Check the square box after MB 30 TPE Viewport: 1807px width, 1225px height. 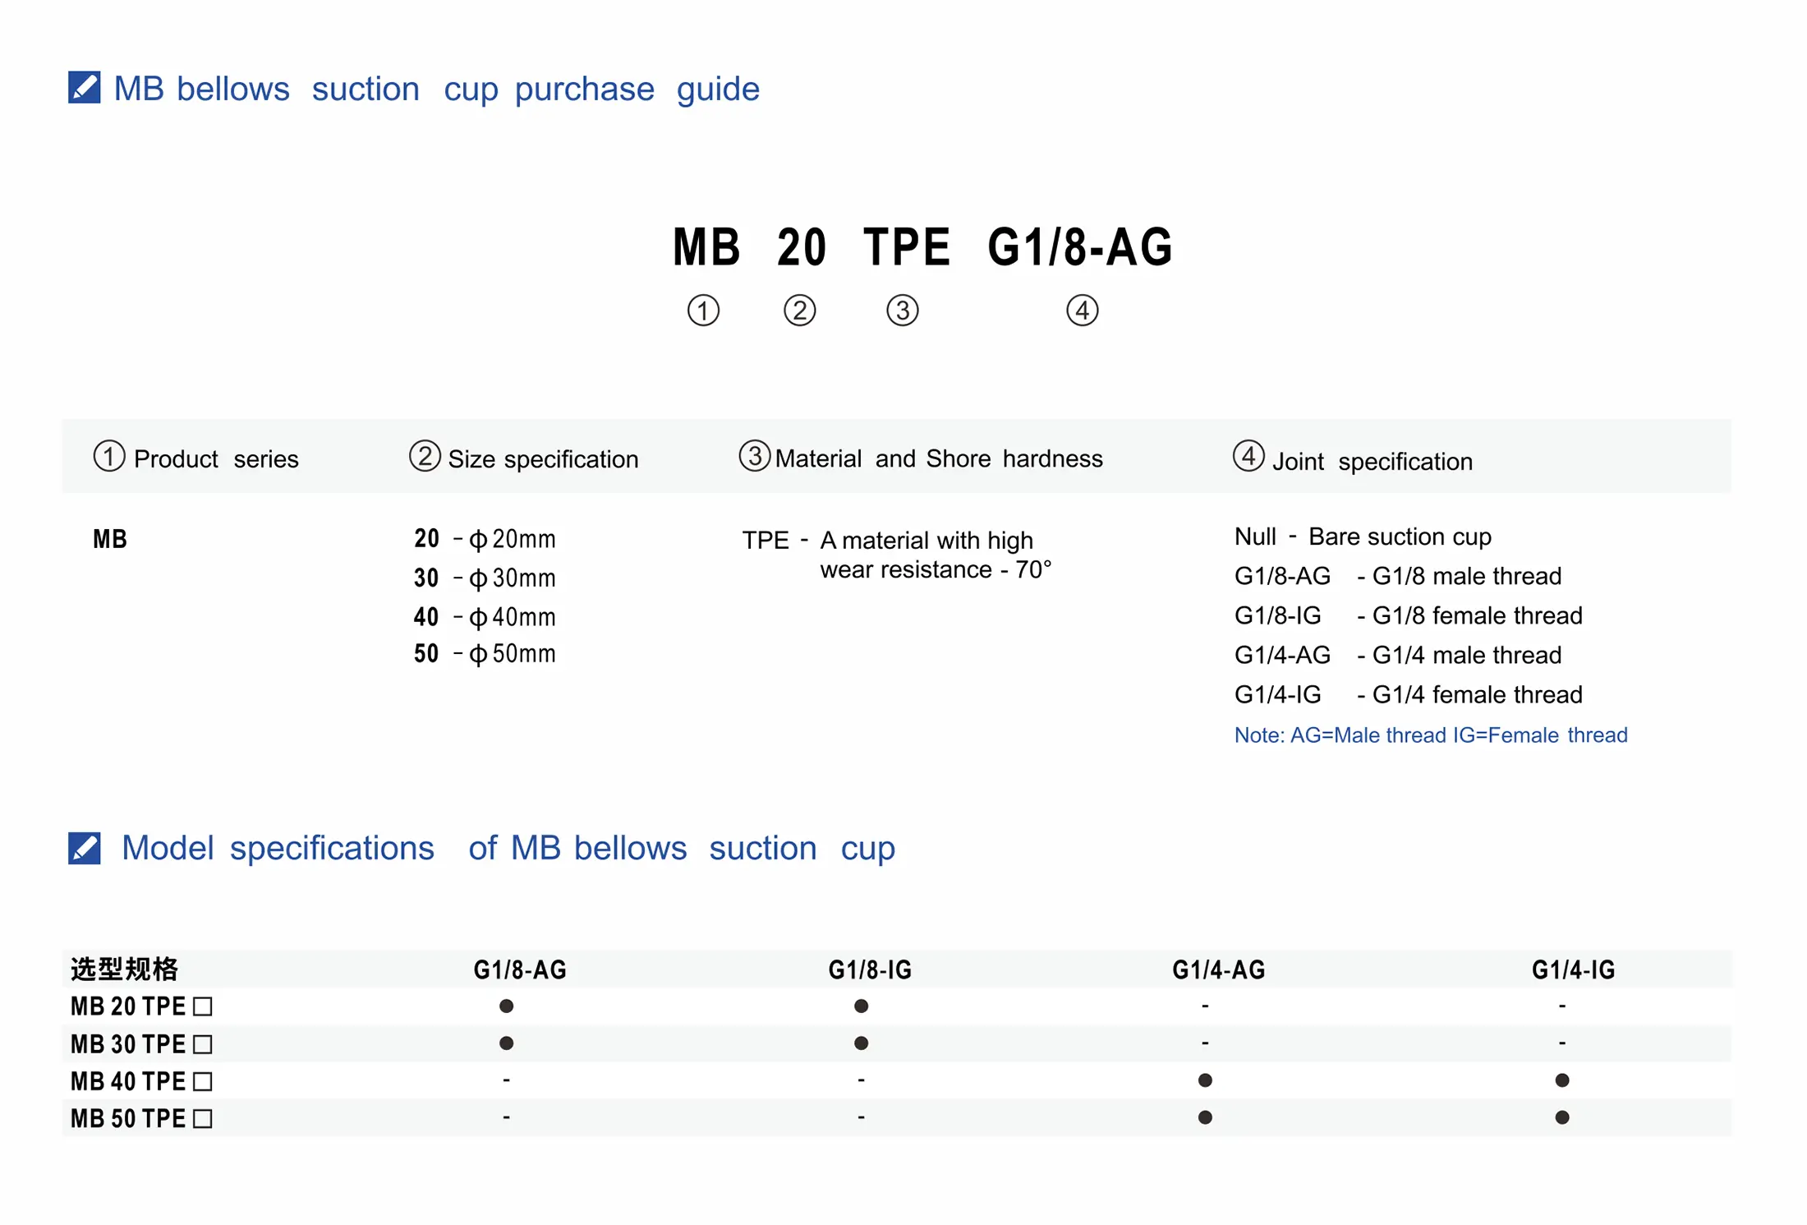tap(203, 1044)
